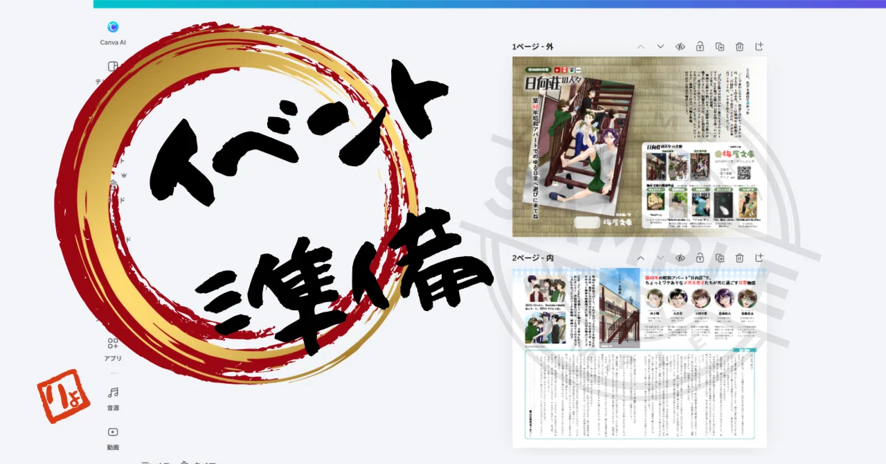Toggle the lock on 2ページ
Image resolution: width=886 pixels, height=464 pixels.
point(700,258)
